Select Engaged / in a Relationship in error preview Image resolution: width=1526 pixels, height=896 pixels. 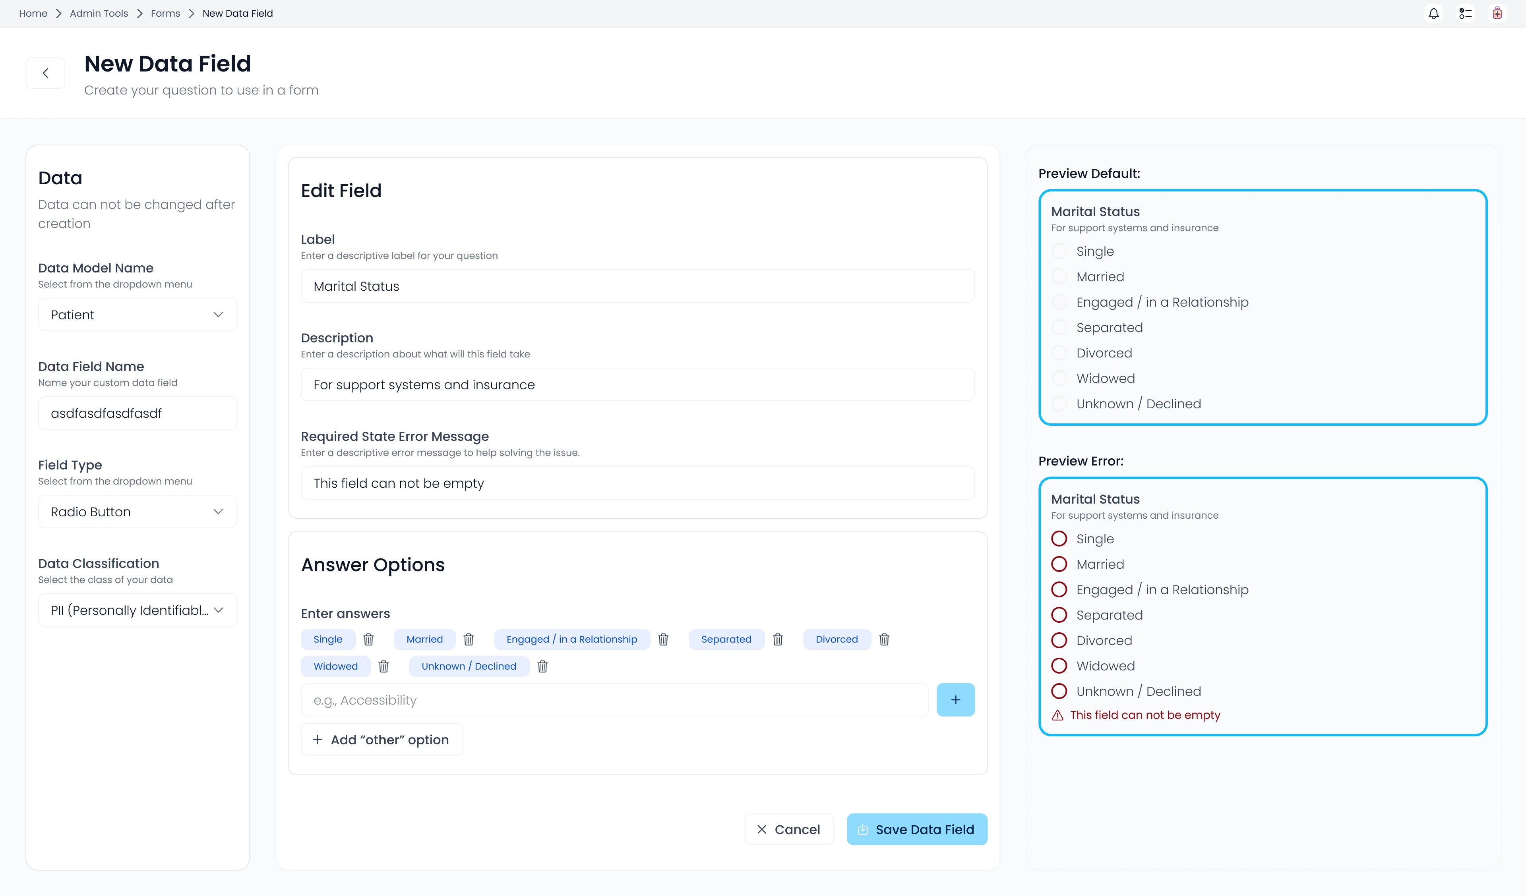click(x=1059, y=590)
